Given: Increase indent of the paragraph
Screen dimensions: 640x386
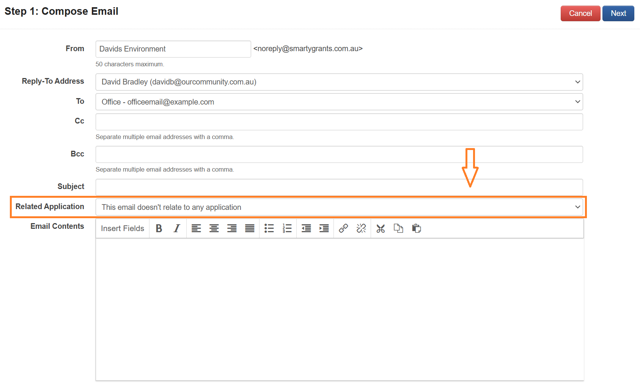Looking at the screenshot, I should [x=324, y=228].
